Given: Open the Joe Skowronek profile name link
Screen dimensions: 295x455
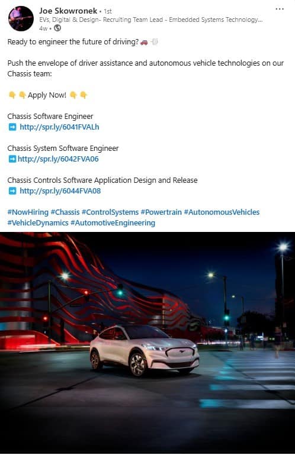Looking at the screenshot, I should [x=68, y=11].
